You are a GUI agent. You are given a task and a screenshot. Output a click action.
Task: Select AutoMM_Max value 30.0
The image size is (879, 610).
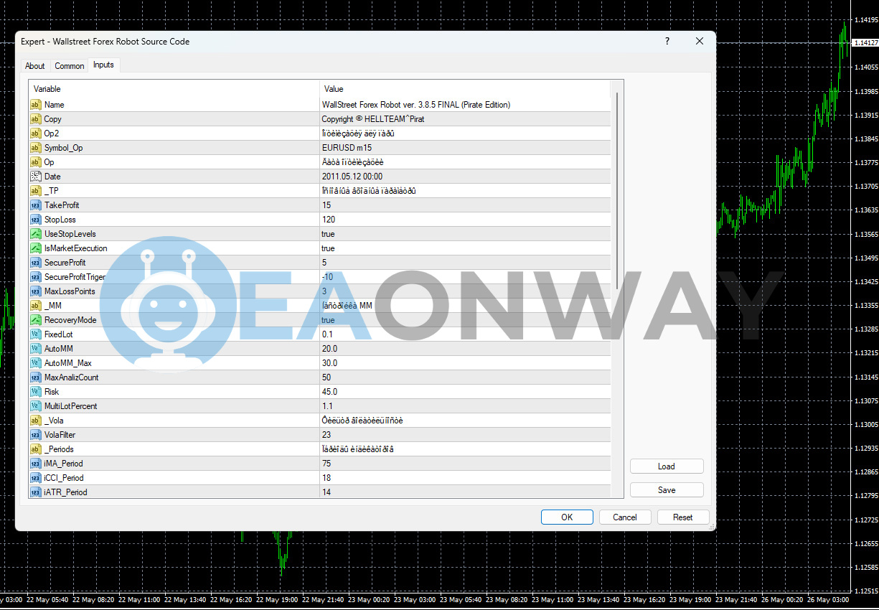click(330, 363)
